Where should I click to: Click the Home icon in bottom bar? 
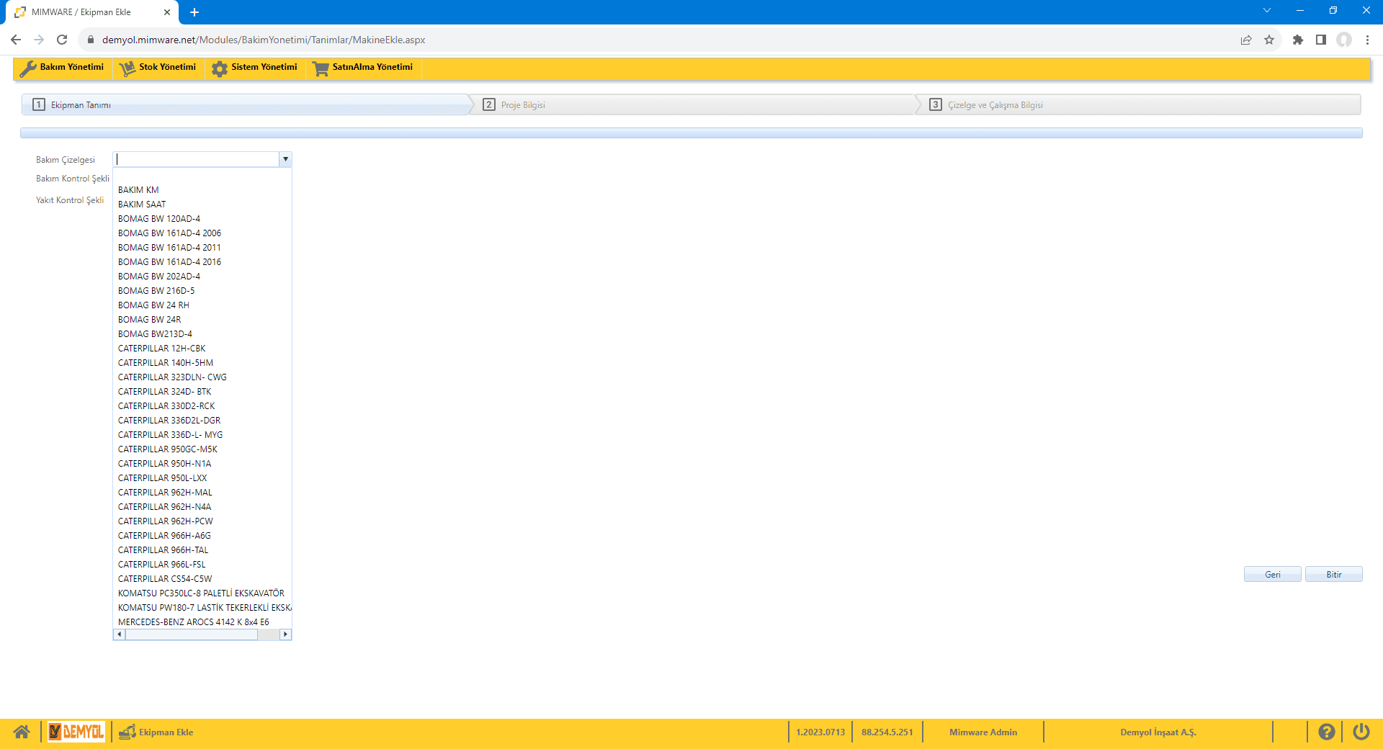tap(22, 732)
